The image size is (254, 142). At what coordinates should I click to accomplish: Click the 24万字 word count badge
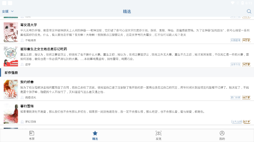tap(246, 65)
